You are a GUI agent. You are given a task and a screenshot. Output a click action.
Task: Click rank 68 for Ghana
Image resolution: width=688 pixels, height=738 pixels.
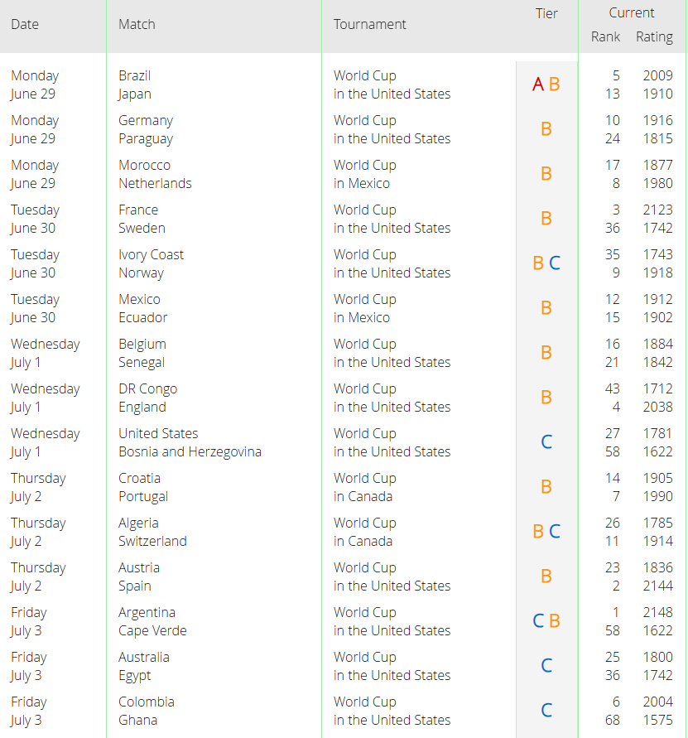[x=613, y=720]
